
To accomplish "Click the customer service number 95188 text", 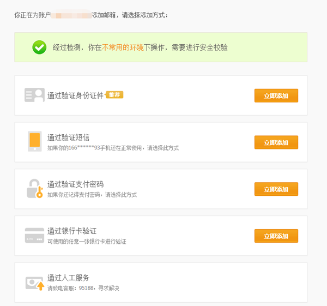I will [86, 288].
